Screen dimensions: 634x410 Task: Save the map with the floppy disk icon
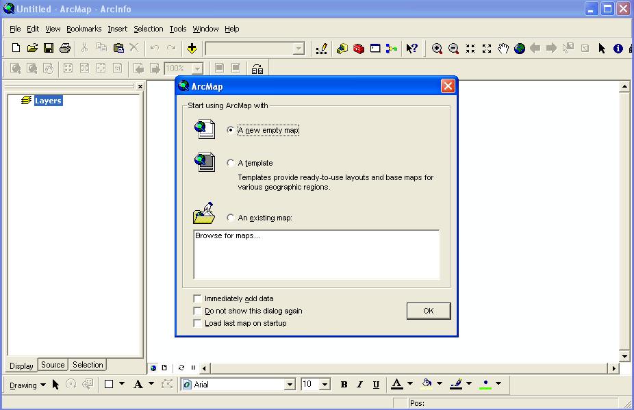pyautogui.click(x=49, y=48)
